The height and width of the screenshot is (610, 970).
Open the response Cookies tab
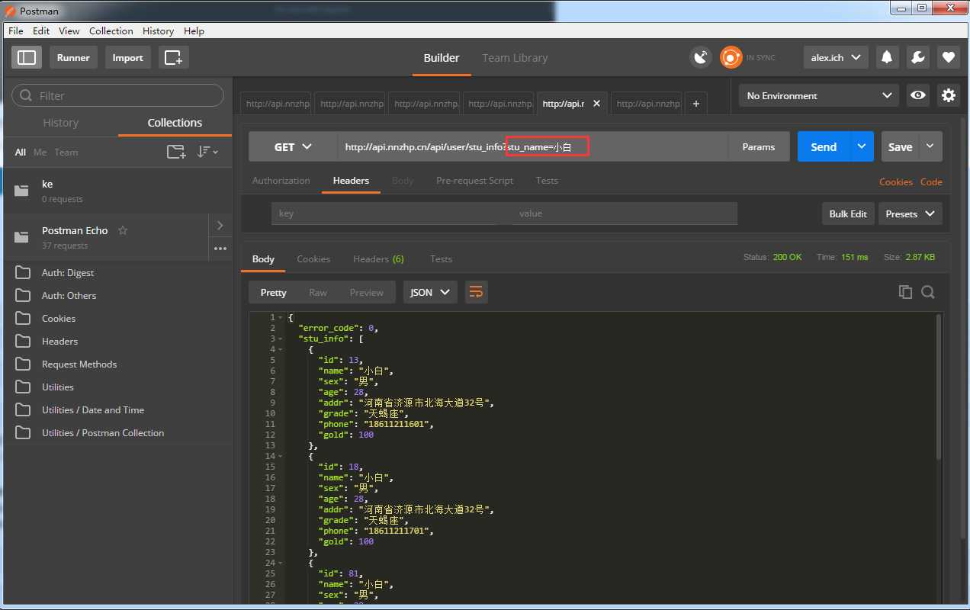(x=313, y=258)
